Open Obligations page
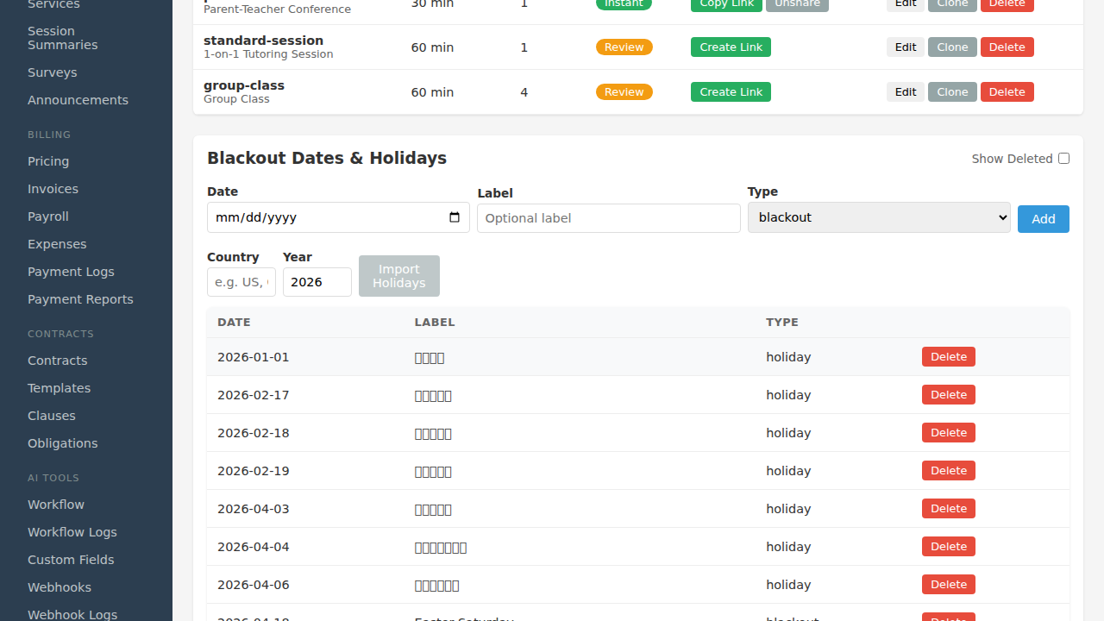 62,443
